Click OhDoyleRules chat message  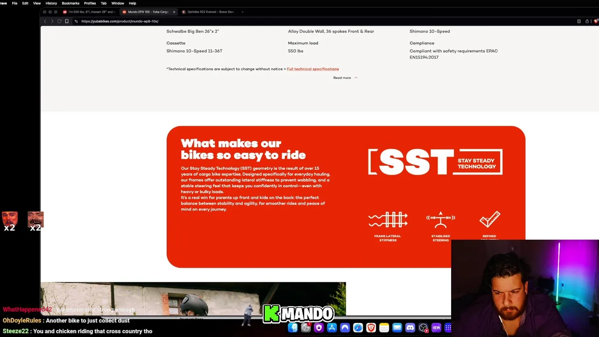66,321
